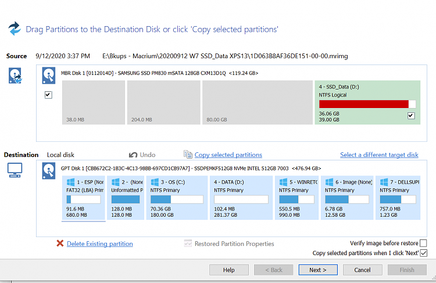Select the 80.00 GB source partition block

[258, 103]
